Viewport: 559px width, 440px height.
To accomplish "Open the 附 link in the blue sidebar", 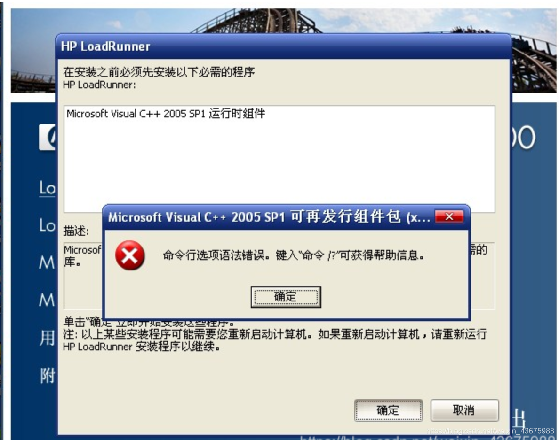I will point(47,376).
